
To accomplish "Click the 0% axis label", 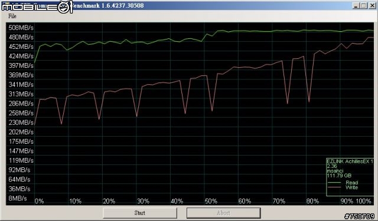I will tap(40, 201).
